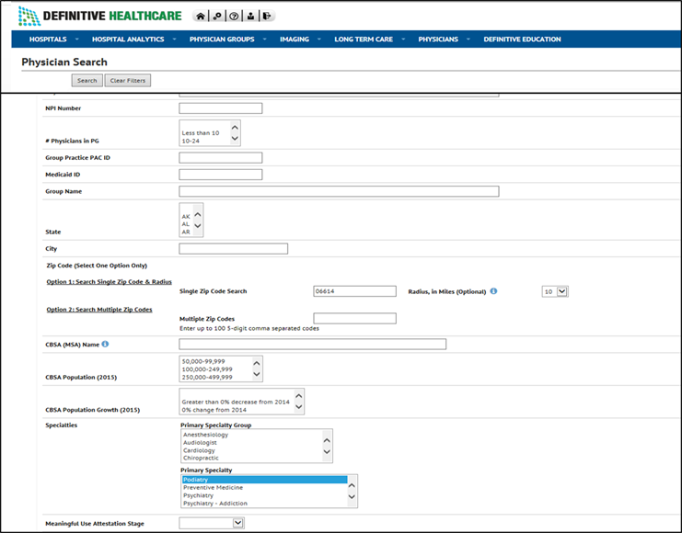Click Option 2: Search Multiple Zip Codes

tap(99, 310)
